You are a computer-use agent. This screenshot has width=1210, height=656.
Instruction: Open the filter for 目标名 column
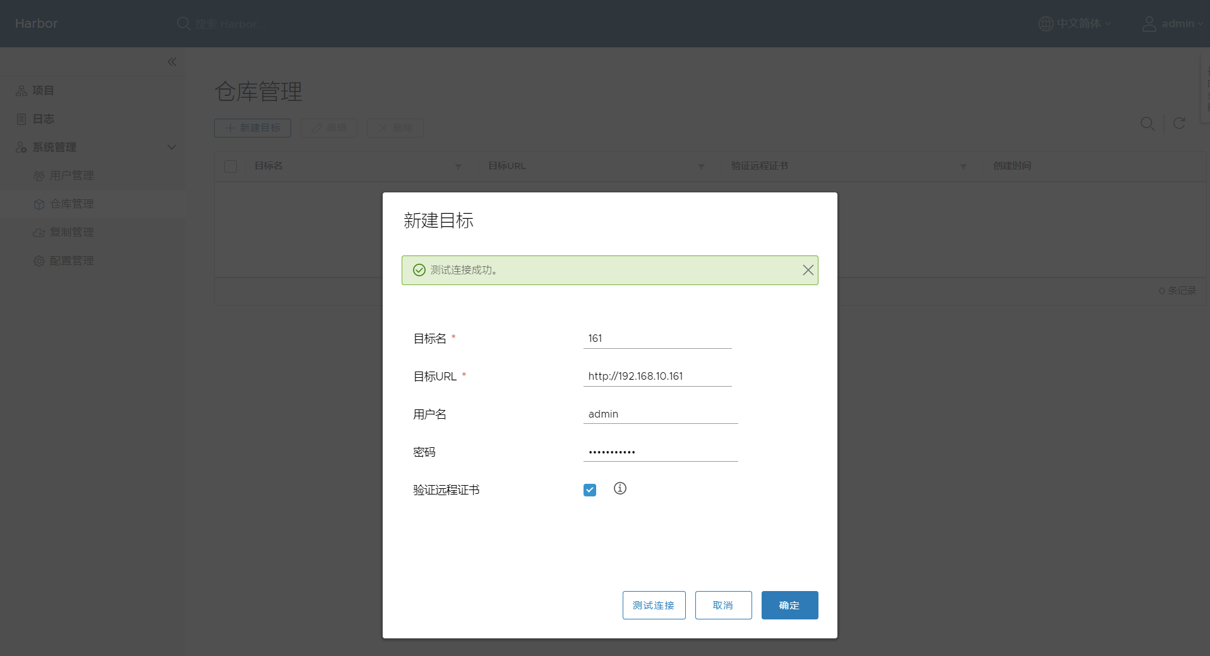(x=458, y=167)
